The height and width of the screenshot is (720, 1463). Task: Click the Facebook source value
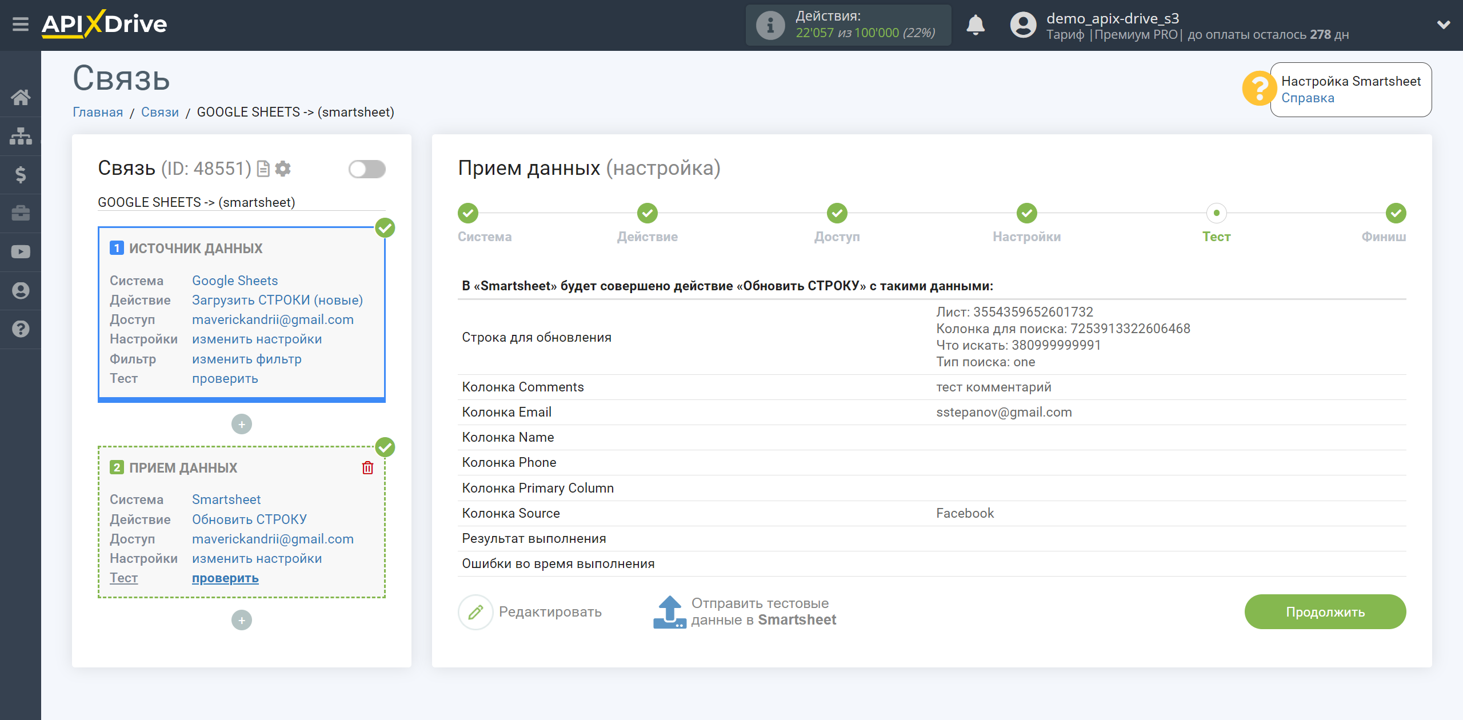[x=965, y=514]
